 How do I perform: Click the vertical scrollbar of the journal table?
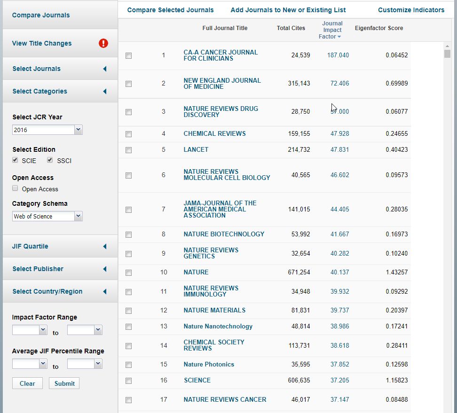[447, 54]
